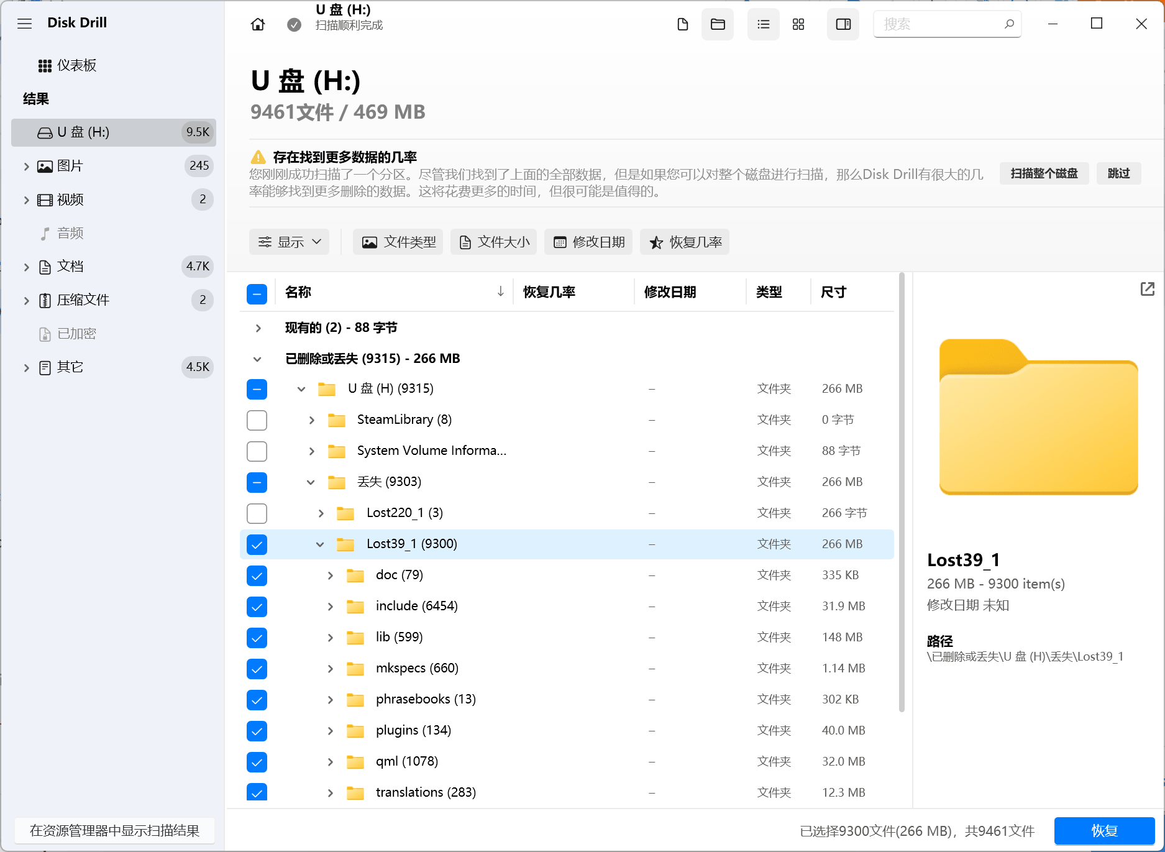This screenshot has height=852, width=1165.
Task: Expand 图片 category in sidebar
Action: 26,166
